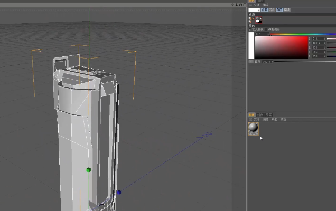
Task: Click the blue Z axis handle
Action: (119, 193)
